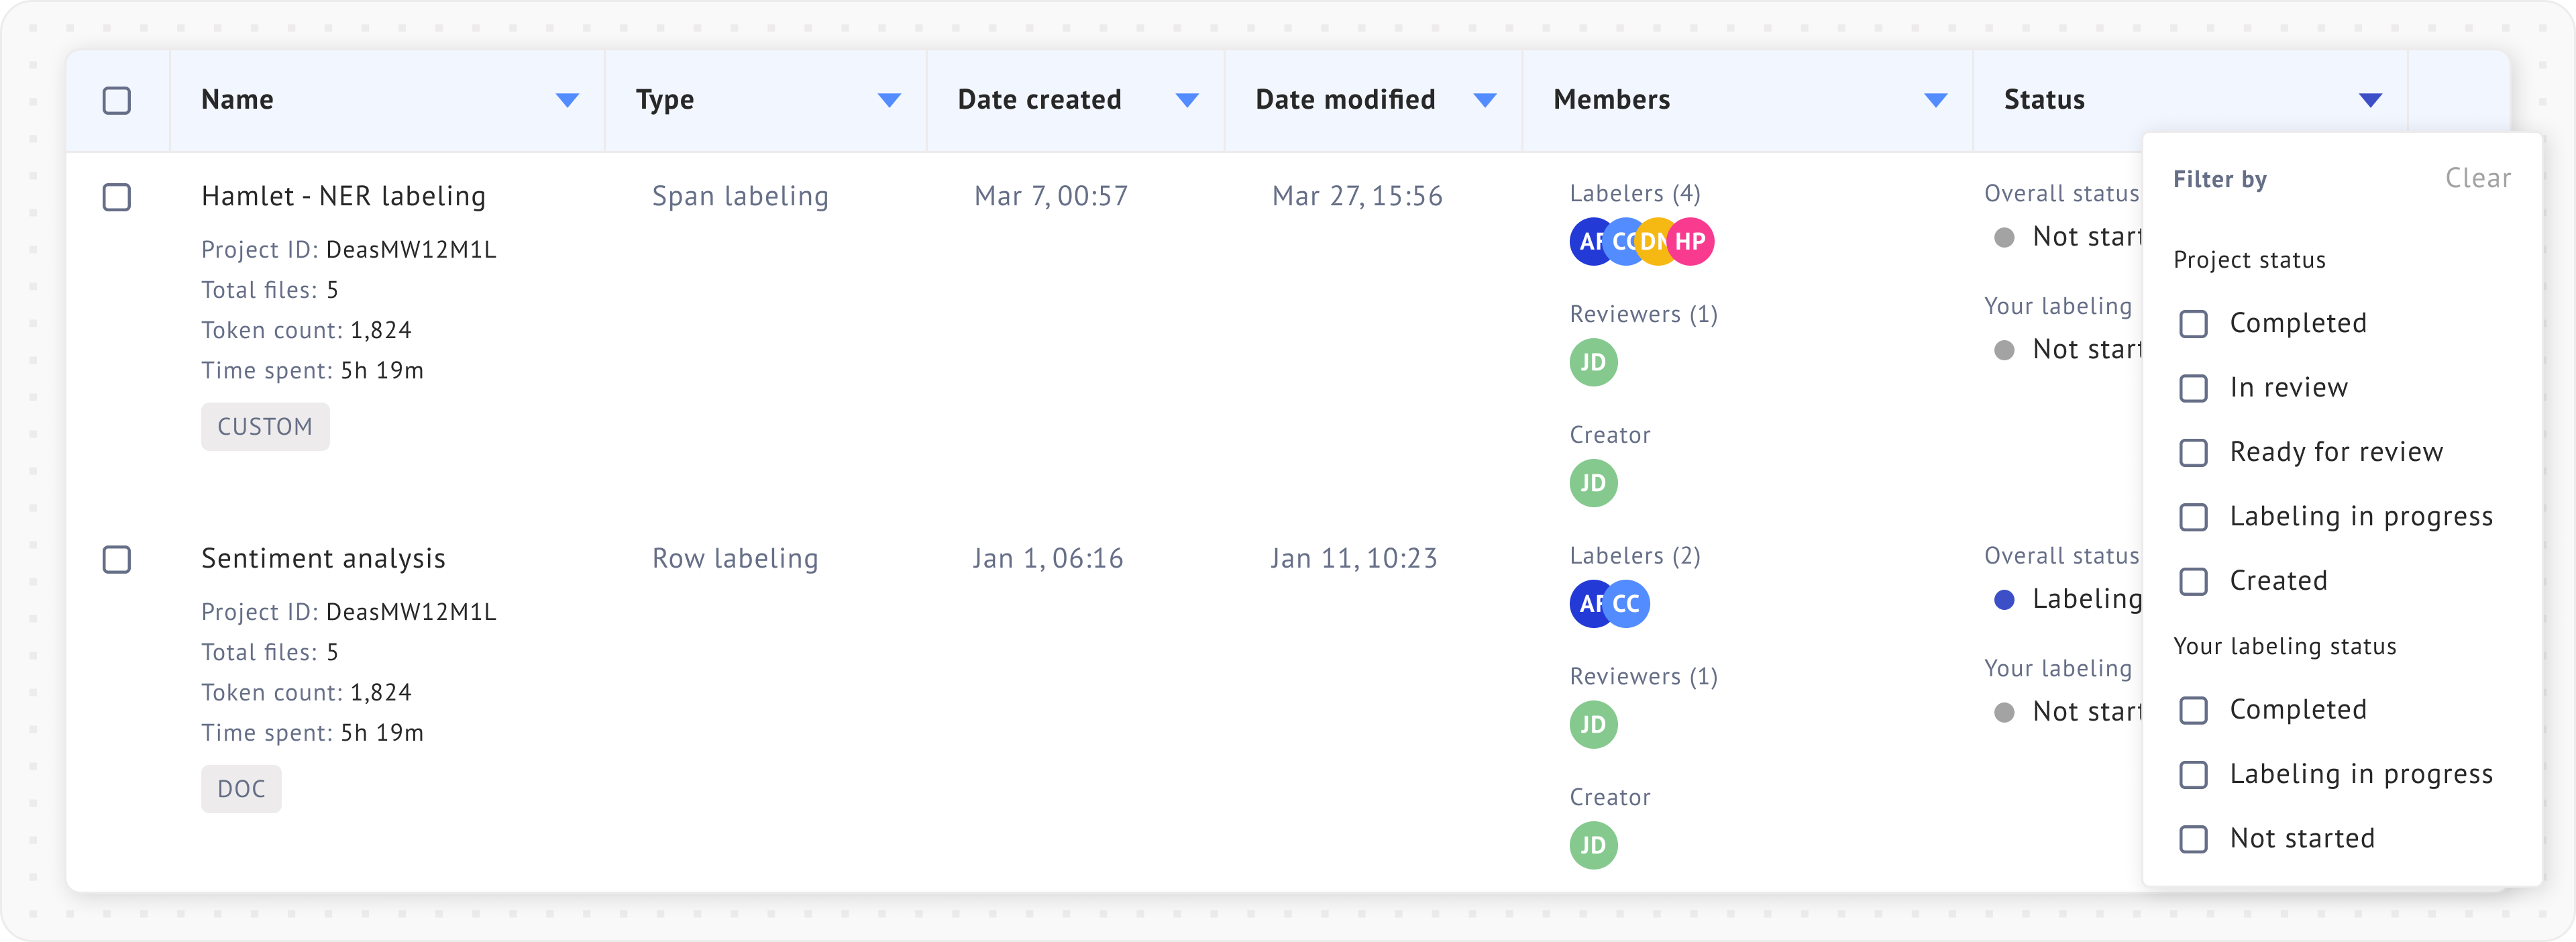Select the Hamlet - NER labeling row checkbox
Viewport: 2576px width, 942px height.
point(117,197)
